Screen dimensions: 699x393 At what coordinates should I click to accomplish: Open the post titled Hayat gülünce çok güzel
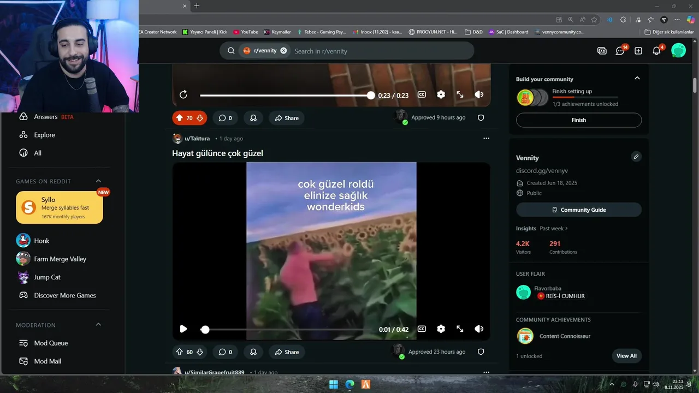click(x=217, y=153)
